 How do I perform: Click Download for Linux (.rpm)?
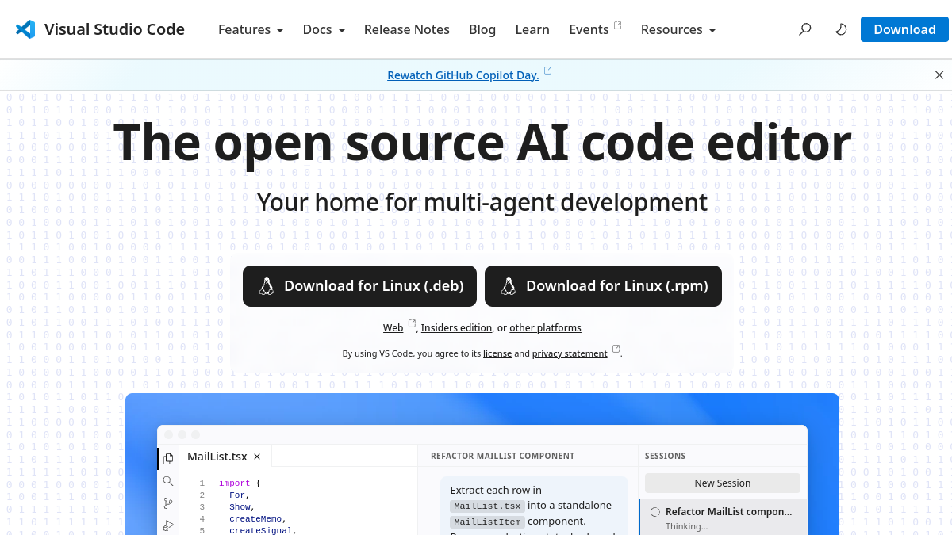click(x=603, y=286)
